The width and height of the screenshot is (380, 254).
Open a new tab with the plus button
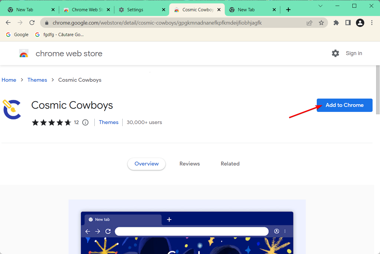pos(288,10)
